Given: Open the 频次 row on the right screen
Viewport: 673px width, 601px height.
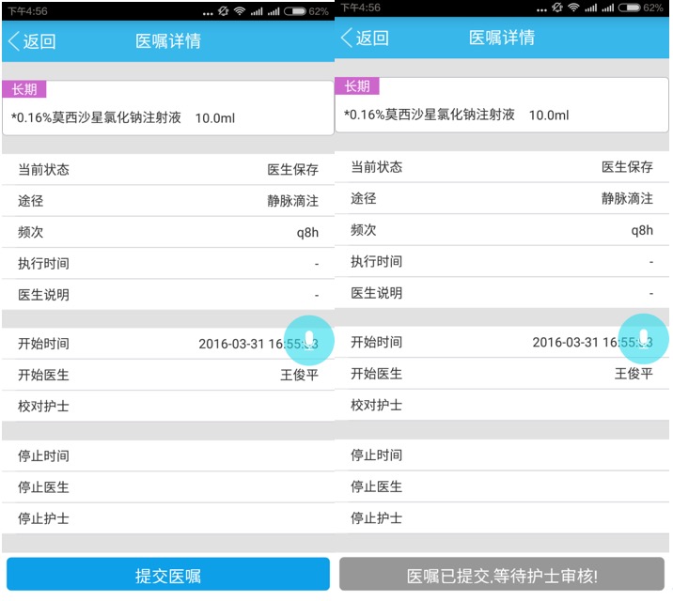Looking at the screenshot, I should pyautogui.click(x=502, y=230).
